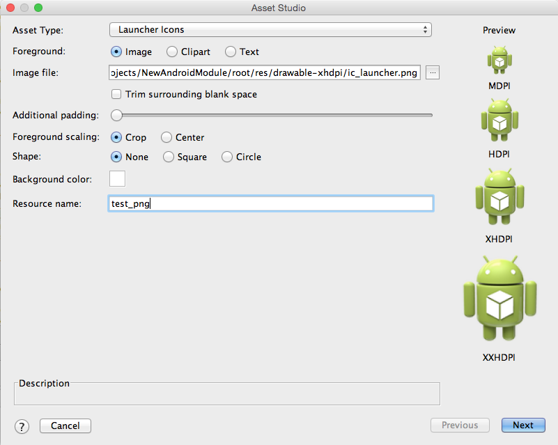Open the image file browse button
This screenshot has height=445, width=558.
[x=433, y=72]
